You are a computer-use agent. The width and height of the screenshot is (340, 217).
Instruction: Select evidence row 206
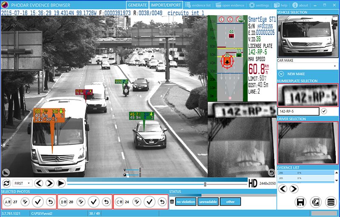[x=306, y=172]
